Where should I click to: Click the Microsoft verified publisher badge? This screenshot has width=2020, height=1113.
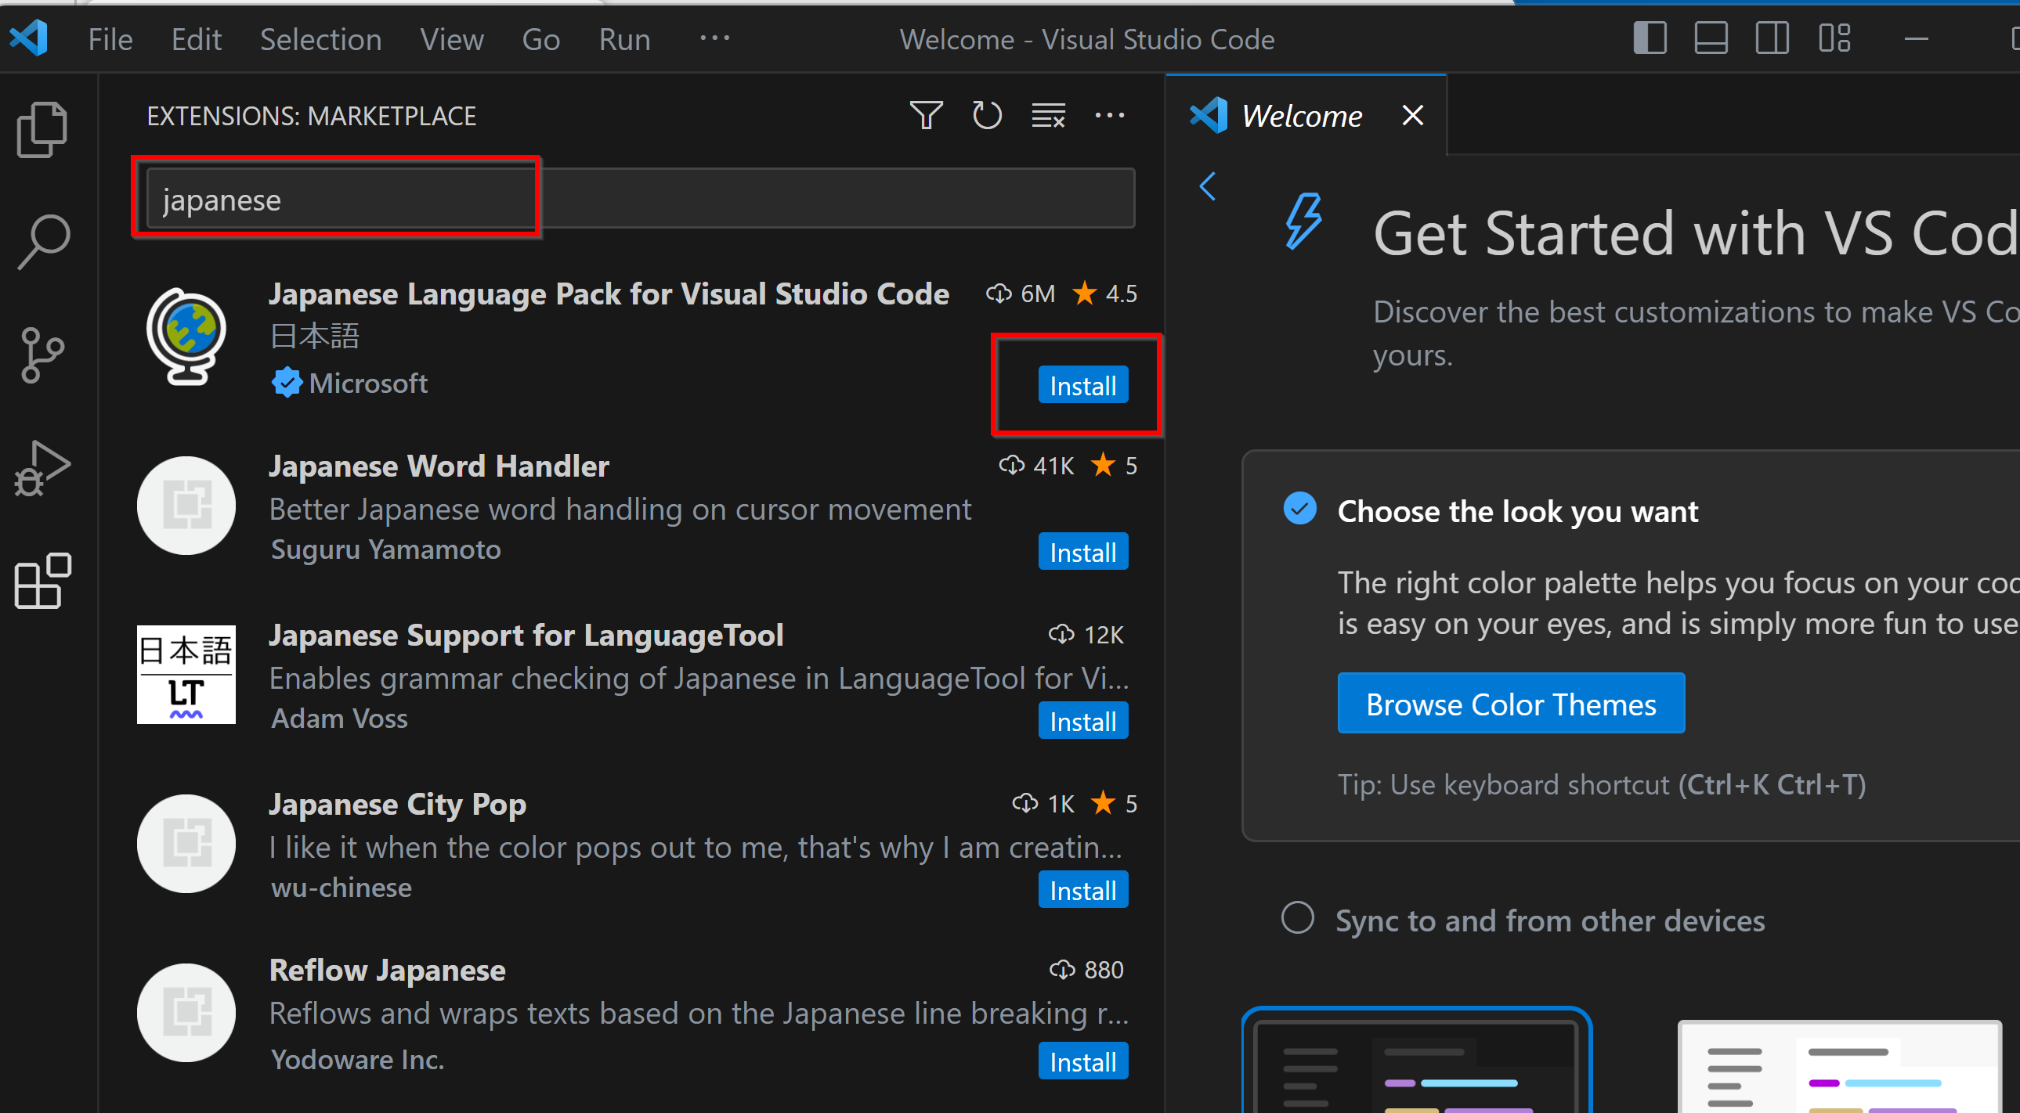pyautogui.click(x=286, y=384)
